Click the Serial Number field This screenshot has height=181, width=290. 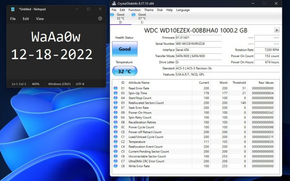click(x=198, y=44)
